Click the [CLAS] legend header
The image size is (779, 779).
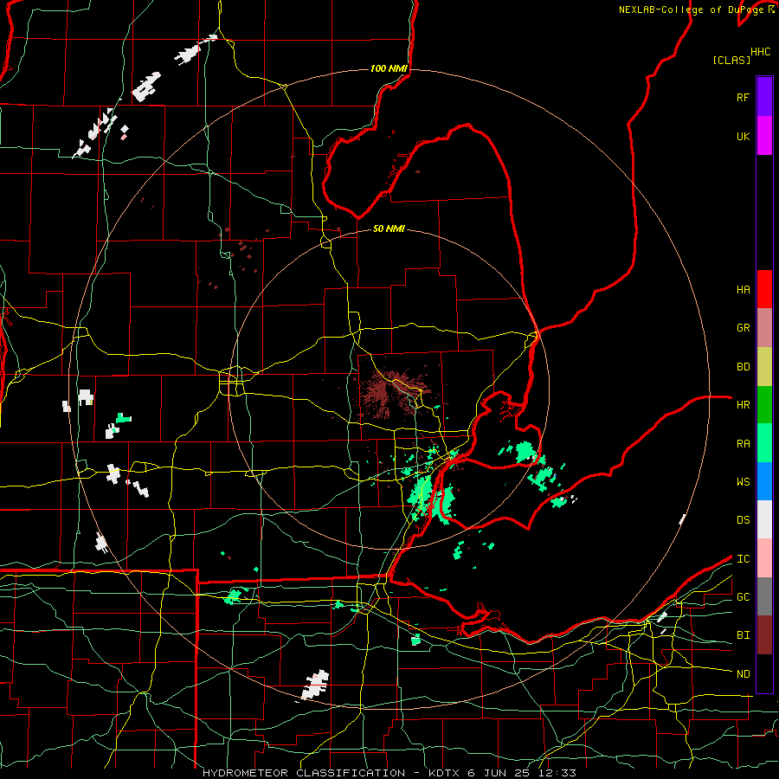(x=731, y=60)
